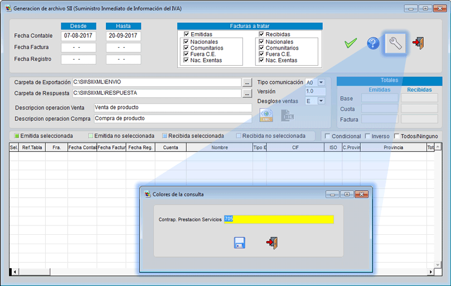Browse for Carpeta de Exportación folder
The height and width of the screenshot is (286, 451).
pos(247,83)
